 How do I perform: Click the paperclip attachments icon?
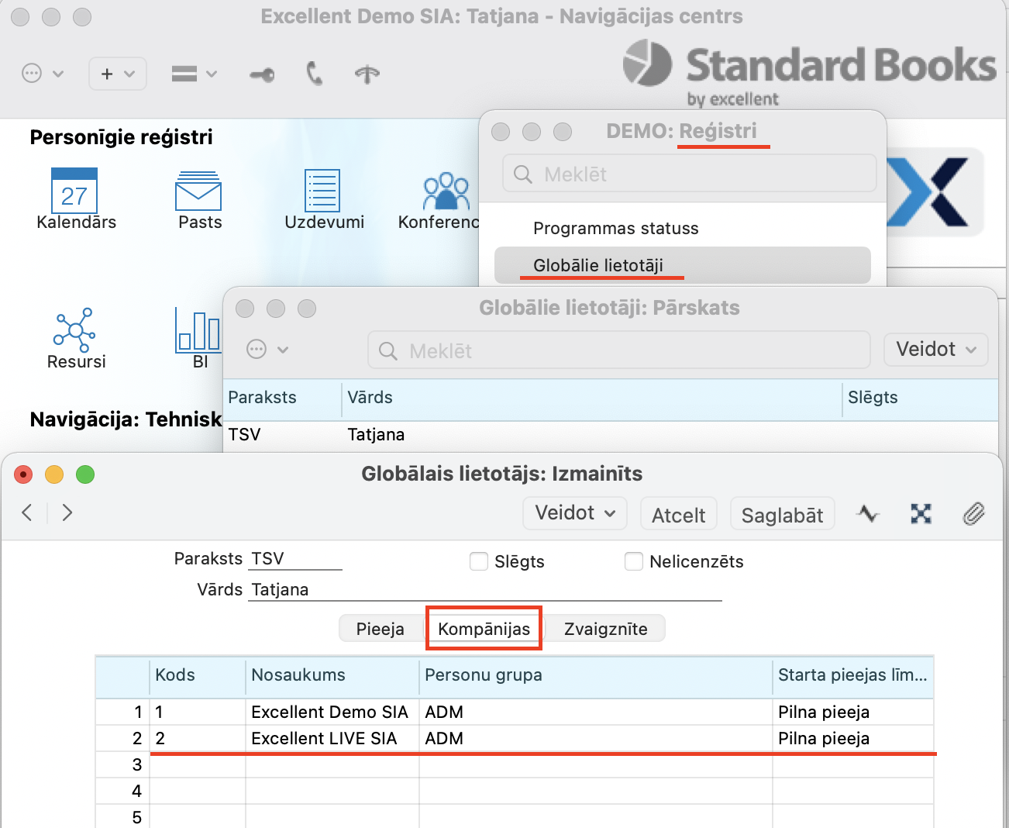[973, 513]
